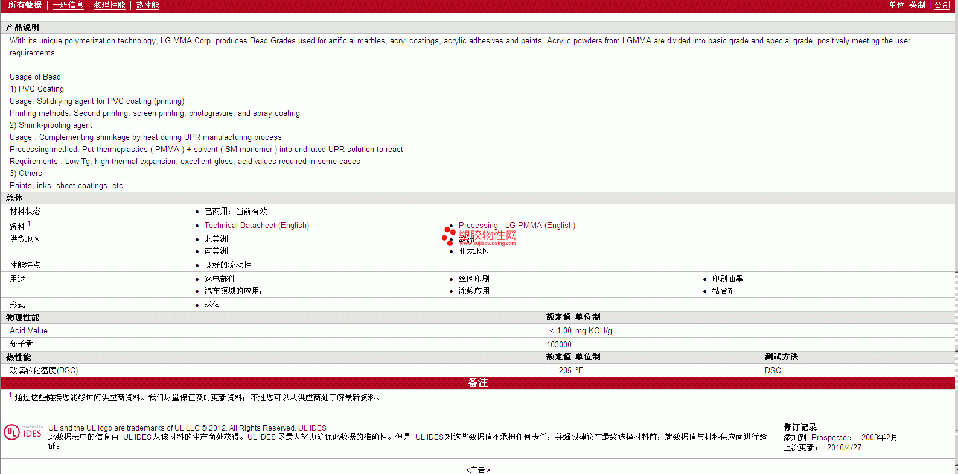The height and width of the screenshot is (474, 958).
Task: Open Processing - LG PMMA (English) link
Action: 517,226
